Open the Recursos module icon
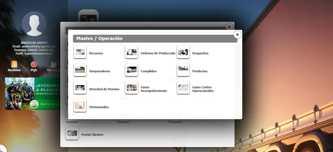 [x=80, y=52]
